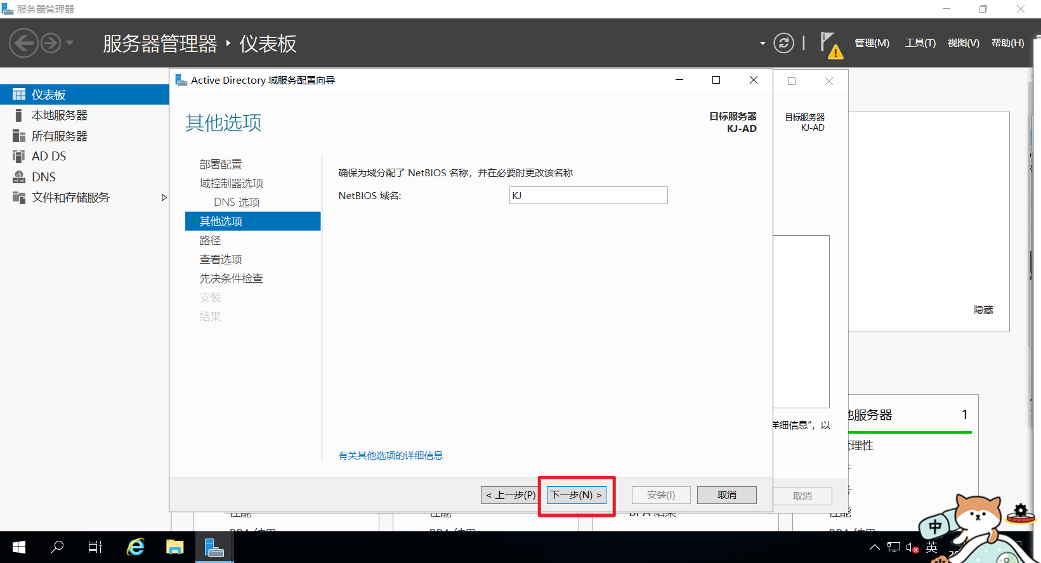Click the 本地服务器 sidebar icon
Viewport: 1041px width, 563px height.
(19, 115)
